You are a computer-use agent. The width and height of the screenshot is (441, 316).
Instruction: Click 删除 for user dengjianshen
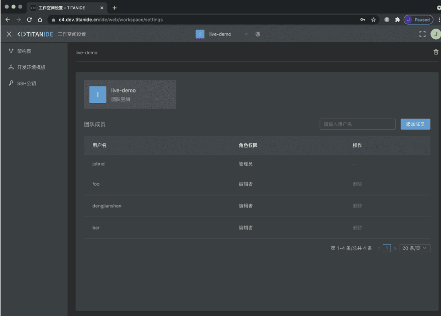point(357,206)
